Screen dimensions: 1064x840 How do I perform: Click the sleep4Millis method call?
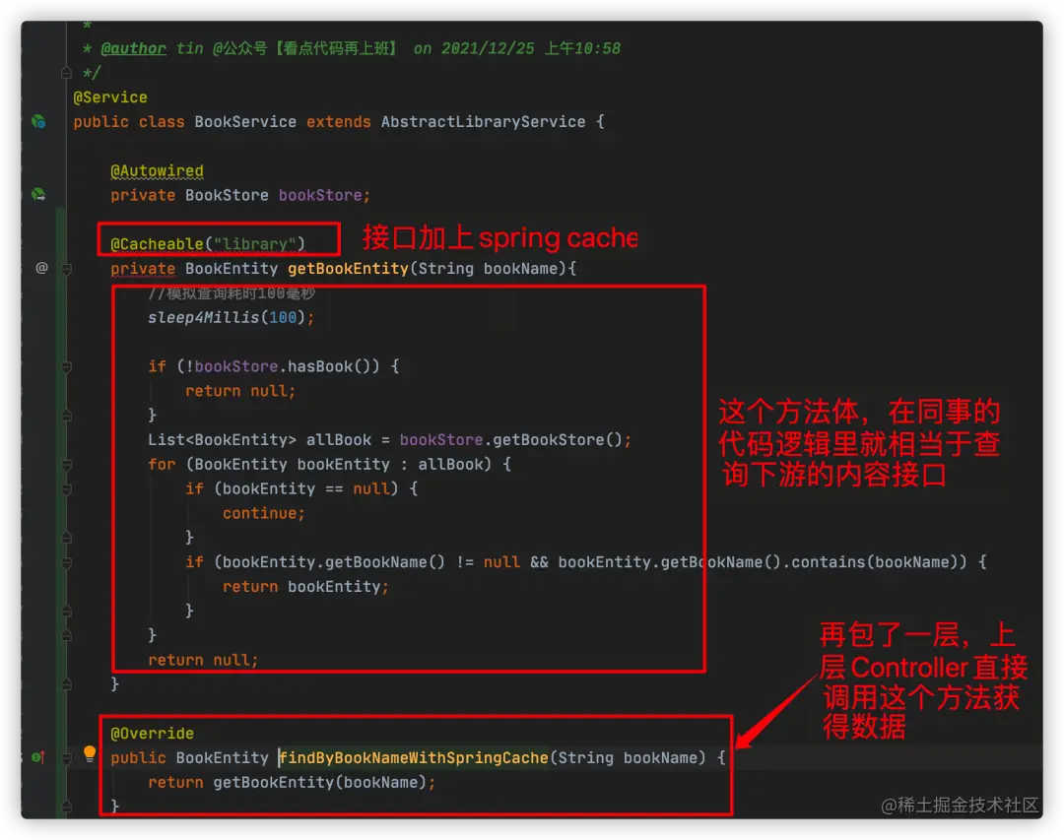pos(204,317)
